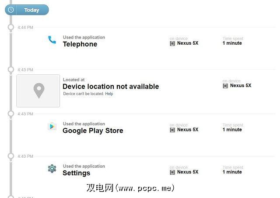The image size is (280, 198).
Task: Click the Settings gear icon
Action: (x=52, y=169)
